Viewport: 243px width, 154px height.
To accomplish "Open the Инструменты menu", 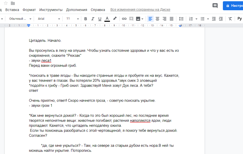I will point(51,10).
